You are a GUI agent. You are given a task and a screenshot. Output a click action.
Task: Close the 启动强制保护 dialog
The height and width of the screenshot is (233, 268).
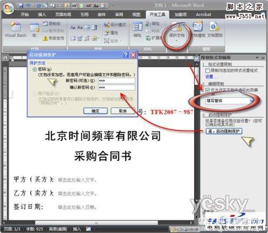133,55
